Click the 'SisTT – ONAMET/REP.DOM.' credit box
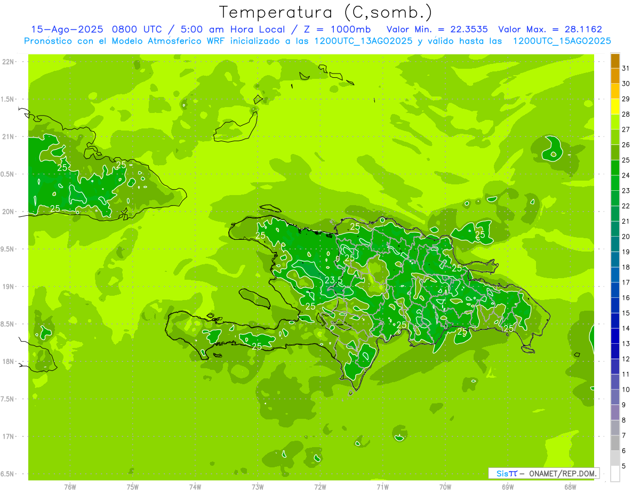Viewport: 640px width, 494px height. click(x=543, y=473)
